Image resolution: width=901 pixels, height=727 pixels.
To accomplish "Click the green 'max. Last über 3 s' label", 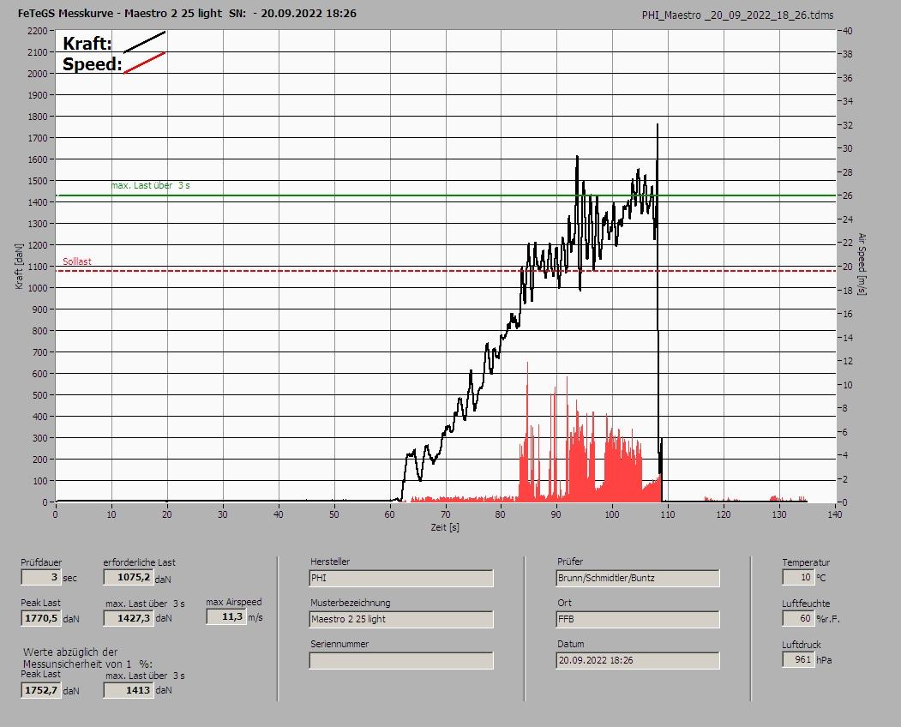I will (150, 186).
